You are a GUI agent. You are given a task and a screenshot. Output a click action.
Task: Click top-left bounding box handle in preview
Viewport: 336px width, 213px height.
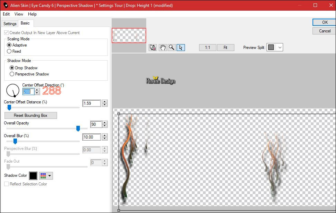(119, 114)
